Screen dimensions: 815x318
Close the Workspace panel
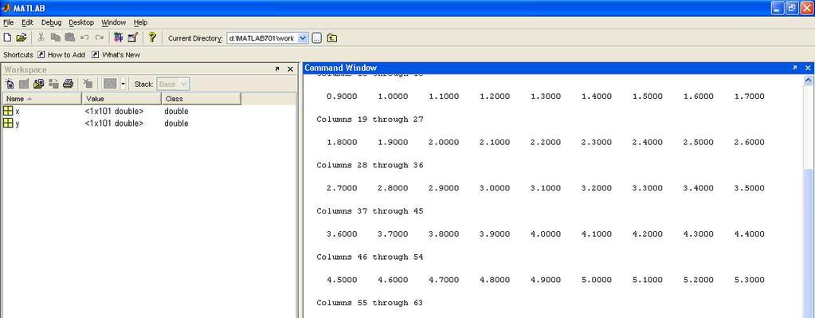[290, 69]
